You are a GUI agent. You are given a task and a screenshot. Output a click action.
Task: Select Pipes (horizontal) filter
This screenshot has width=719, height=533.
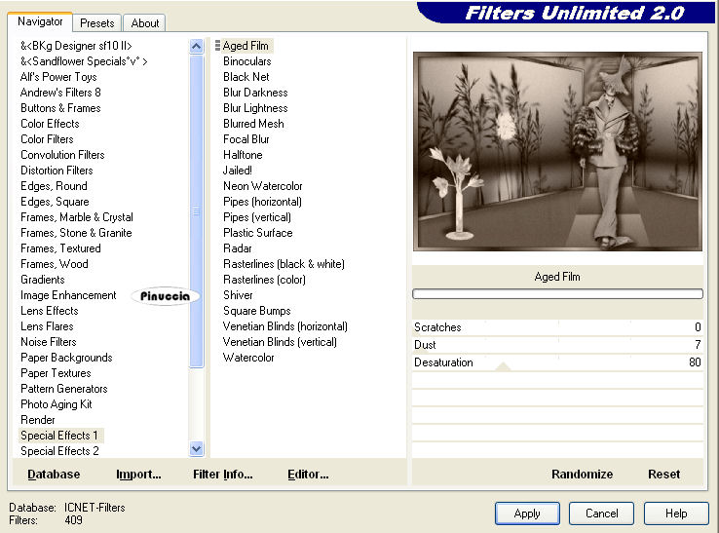coord(262,202)
